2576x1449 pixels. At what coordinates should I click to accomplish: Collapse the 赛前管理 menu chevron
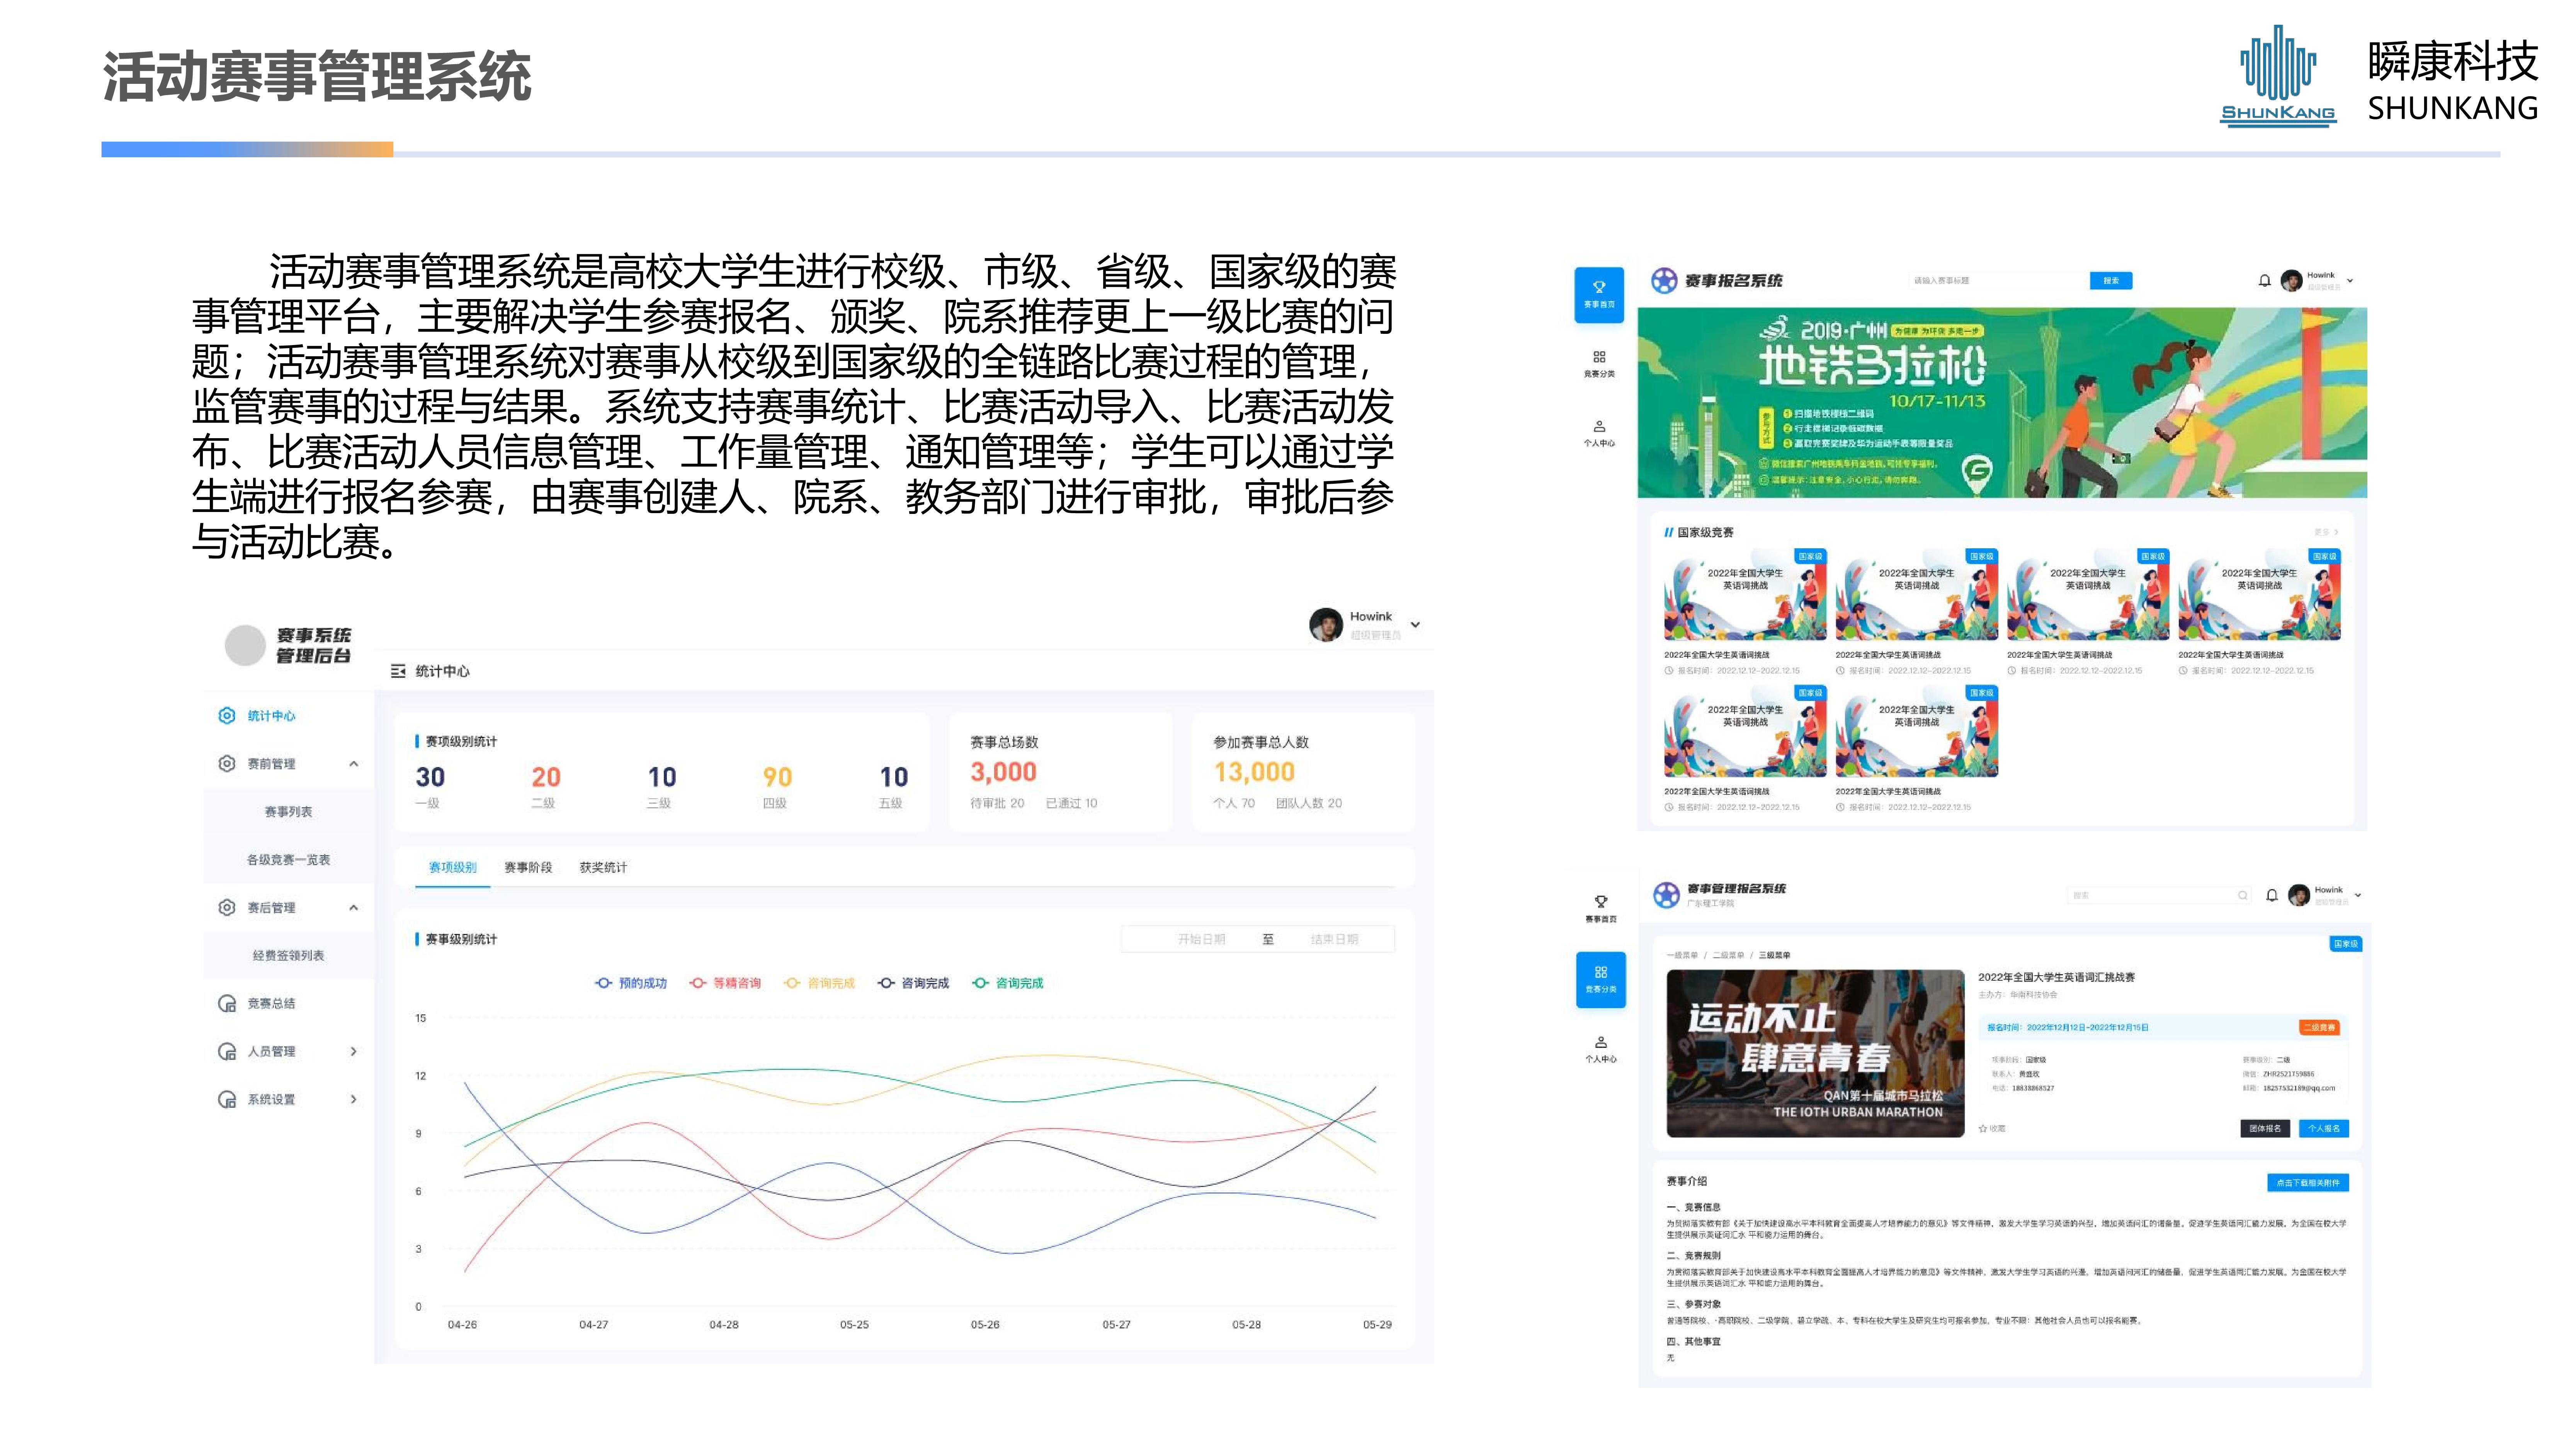pyautogui.click(x=353, y=764)
